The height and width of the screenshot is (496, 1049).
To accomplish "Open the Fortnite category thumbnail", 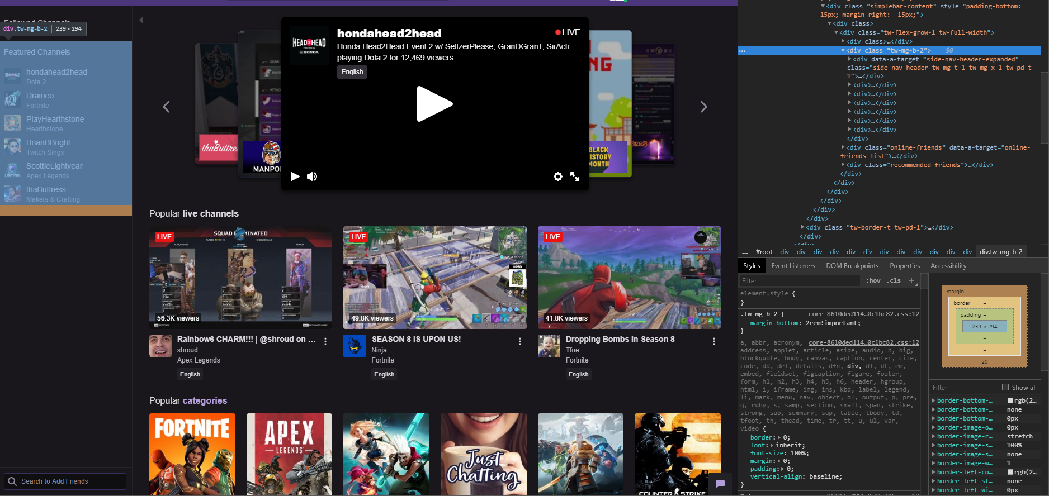I will coord(192,455).
